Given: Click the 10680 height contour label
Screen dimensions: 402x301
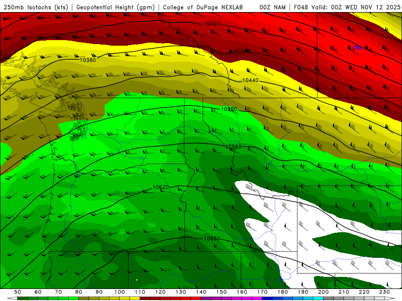Looking at the screenshot, I should [212, 239].
